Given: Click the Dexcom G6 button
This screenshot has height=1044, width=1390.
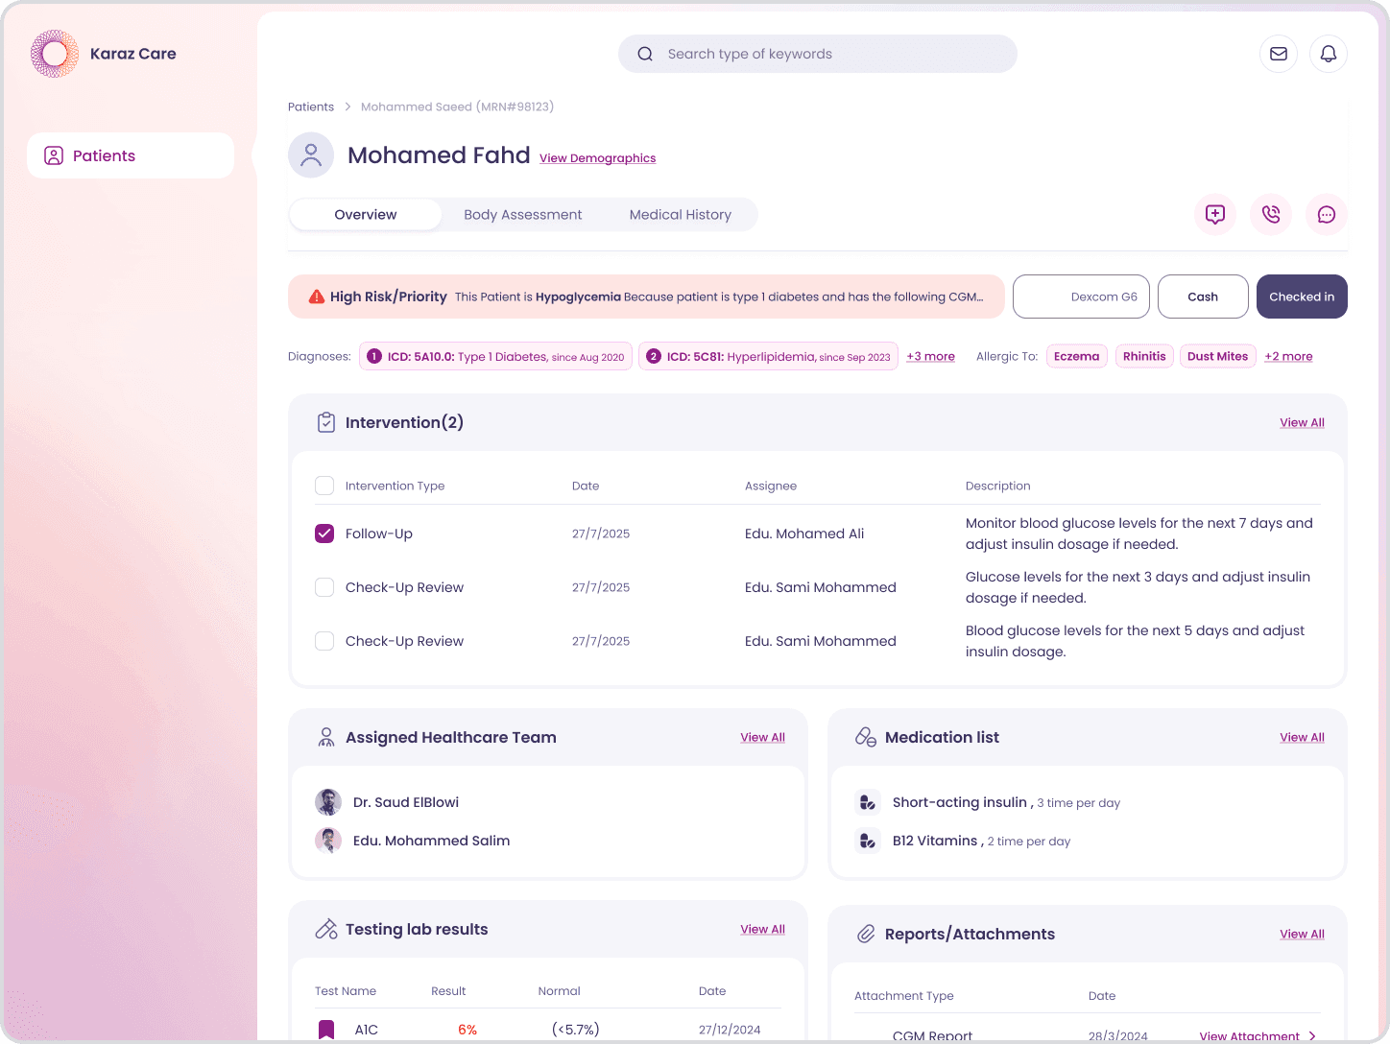Looking at the screenshot, I should [1081, 297].
